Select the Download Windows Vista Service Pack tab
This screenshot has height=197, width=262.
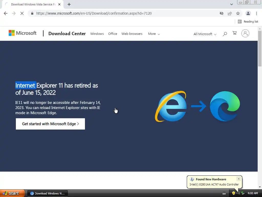[33, 5]
